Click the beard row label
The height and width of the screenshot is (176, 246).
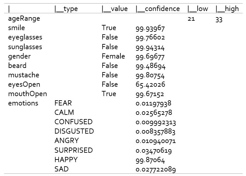[x=17, y=66]
